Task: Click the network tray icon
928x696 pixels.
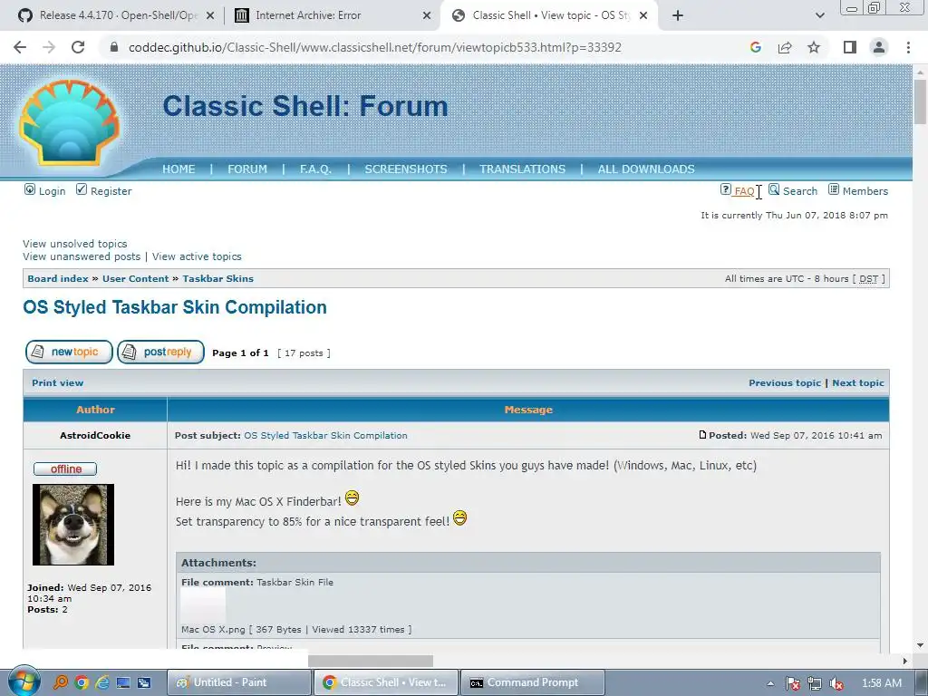Action: (x=815, y=683)
